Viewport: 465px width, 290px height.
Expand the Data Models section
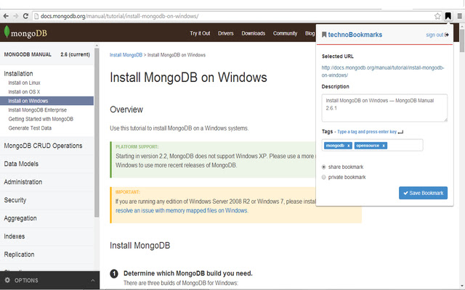[21, 164]
